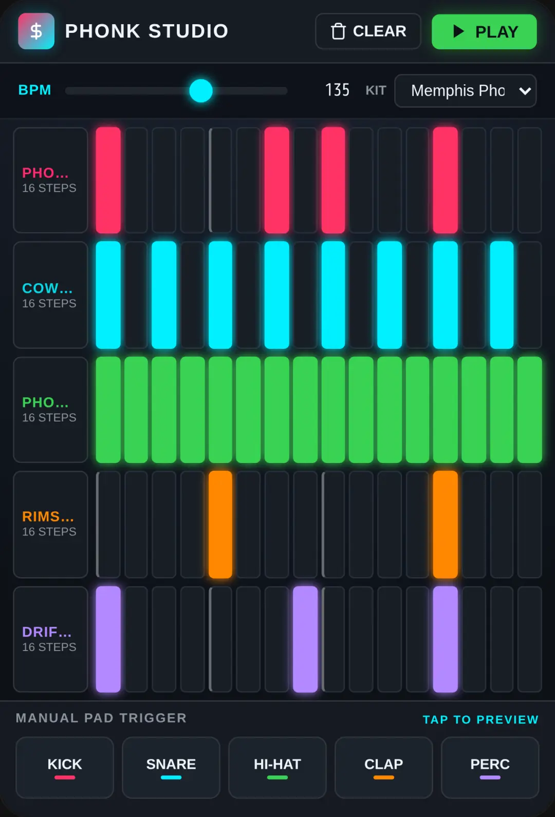Trigger the PERC pad
The height and width of the screenshot is (817, 555).
tap(490, 768)
